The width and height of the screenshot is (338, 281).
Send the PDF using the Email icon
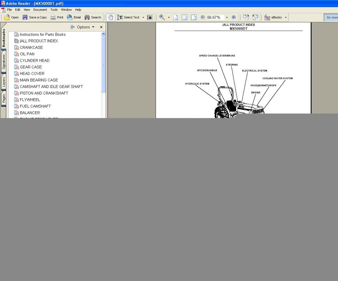pos(74,17)
